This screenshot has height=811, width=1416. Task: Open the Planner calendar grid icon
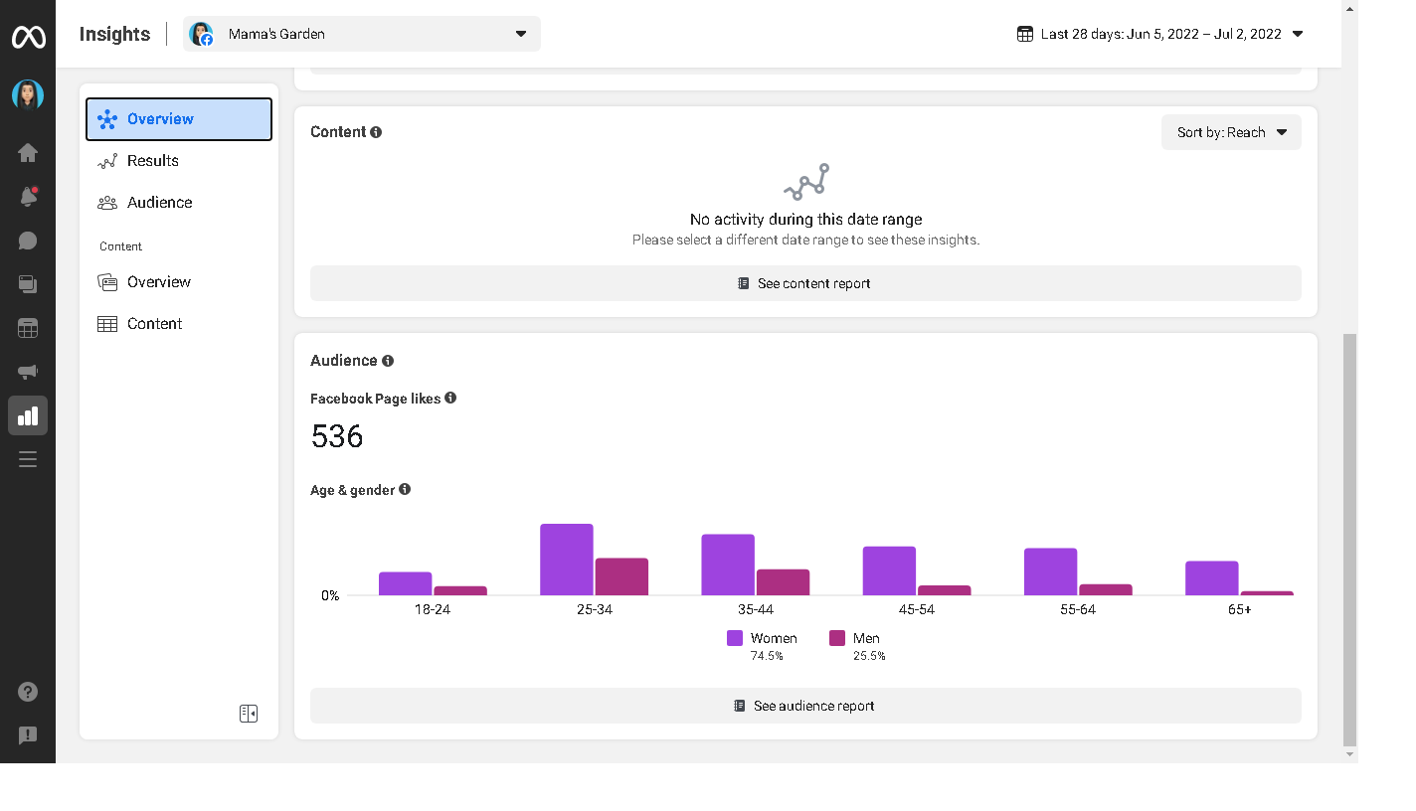pos(28,328)
